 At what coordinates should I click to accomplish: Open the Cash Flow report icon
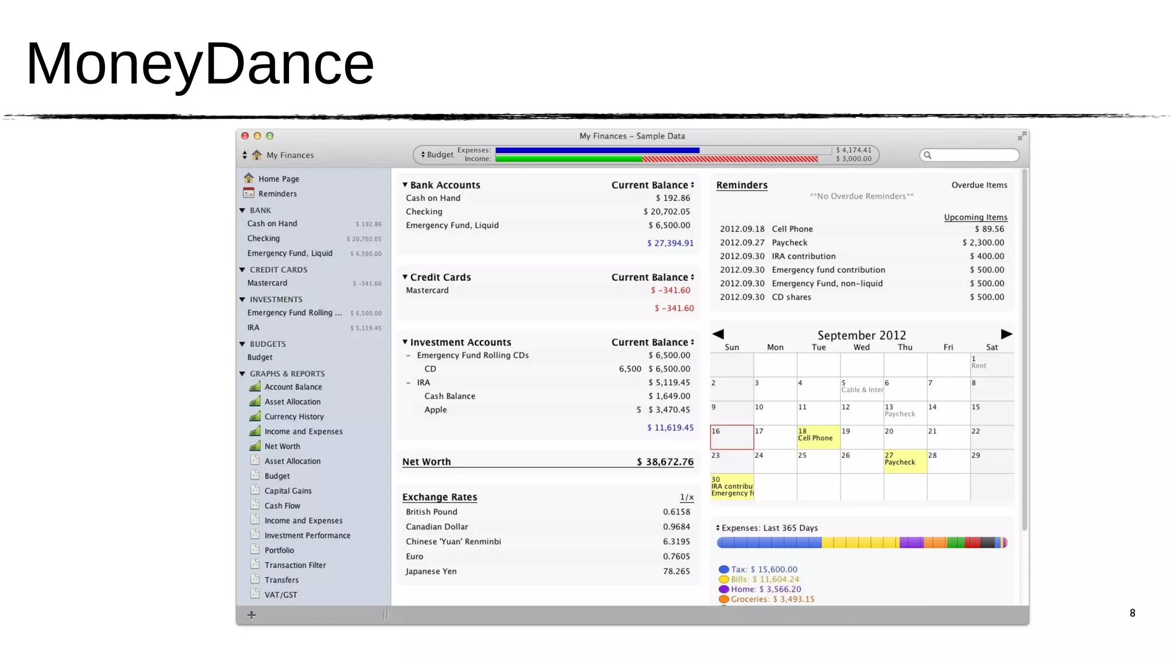pos(255,505)
